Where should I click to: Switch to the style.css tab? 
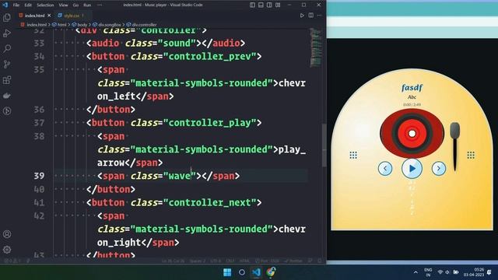pos(71,16)
